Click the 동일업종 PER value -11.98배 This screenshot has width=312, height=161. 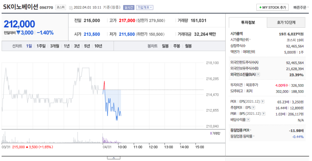coord(296,131)
